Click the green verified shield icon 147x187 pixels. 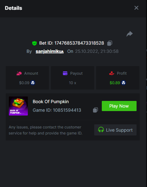tap(34, 43)
